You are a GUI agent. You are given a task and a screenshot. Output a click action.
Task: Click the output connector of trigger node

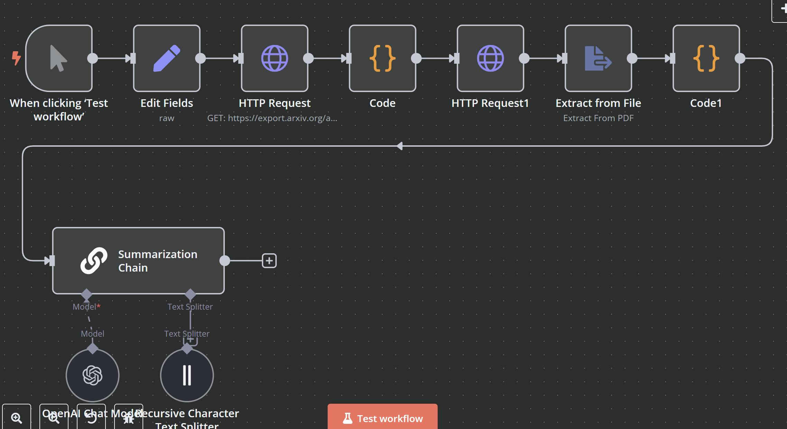pos(92,58)
